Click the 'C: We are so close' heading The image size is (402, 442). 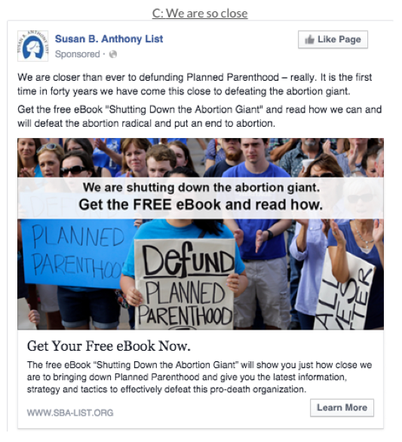[x=200, y=14]
